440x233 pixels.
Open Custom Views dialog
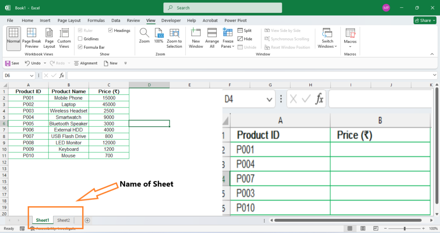pos(64,38)
